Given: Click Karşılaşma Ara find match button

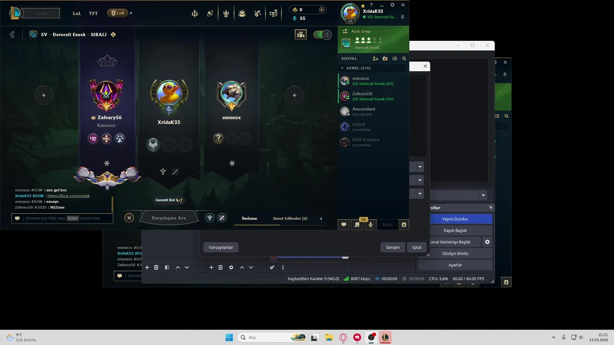Looking at the screenshot, I should click(169, 218).
